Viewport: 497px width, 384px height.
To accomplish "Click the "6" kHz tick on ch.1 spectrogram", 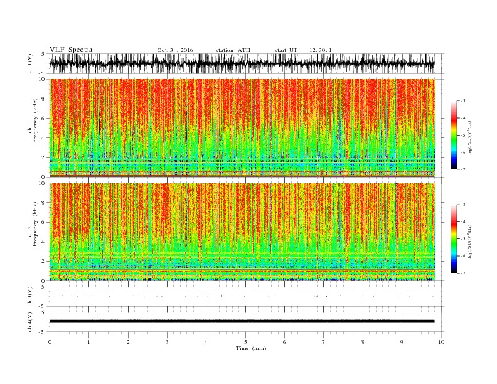I will 44,119.
